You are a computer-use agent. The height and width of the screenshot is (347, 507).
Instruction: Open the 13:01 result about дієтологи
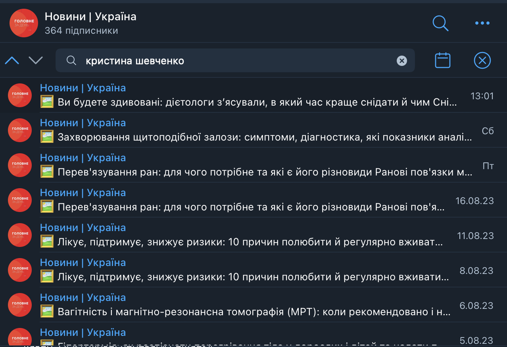click(x=253, y=95)
